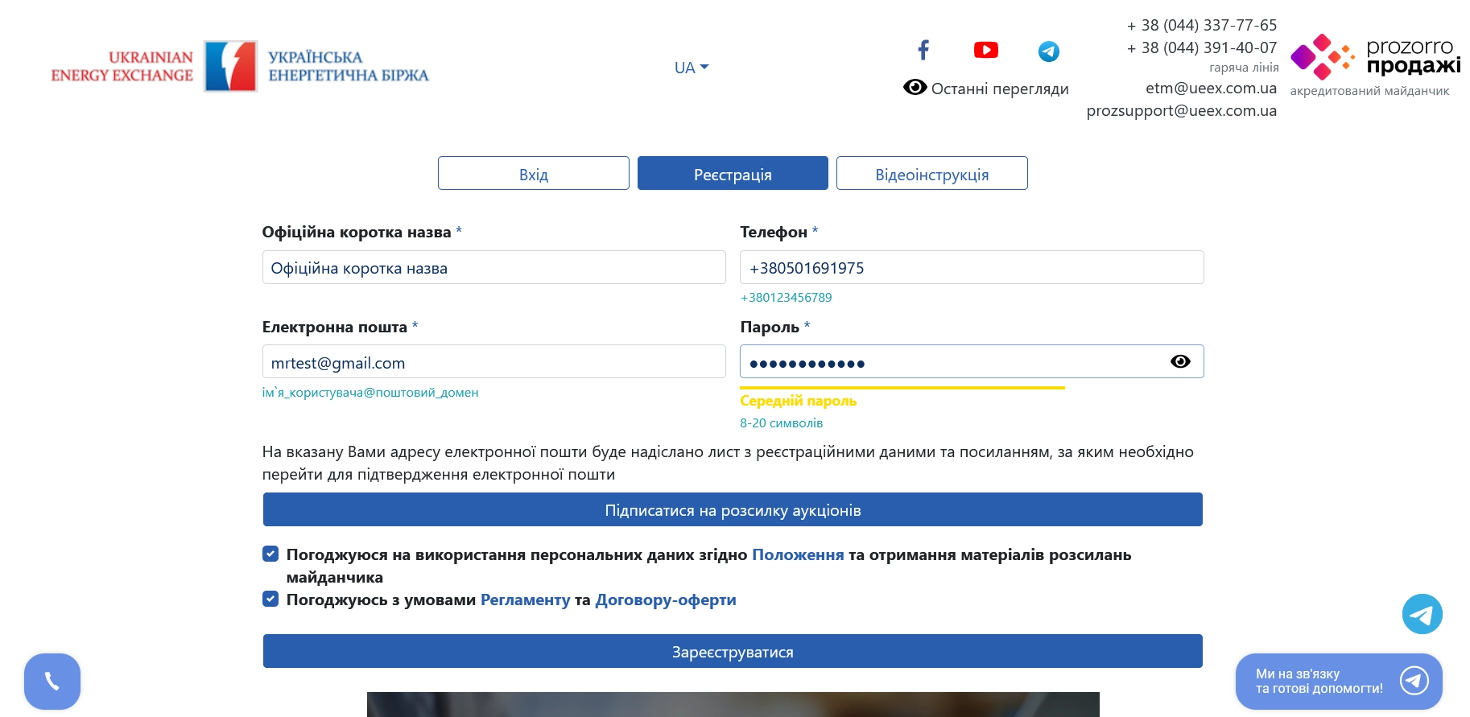Viewport: 1470px width, 717px height.
Task: Open the Facebook page icon
Action: [x=923, y=51]
